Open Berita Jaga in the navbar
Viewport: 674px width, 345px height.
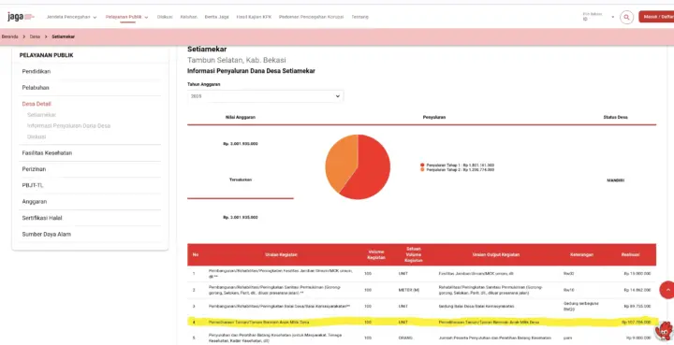216,17
